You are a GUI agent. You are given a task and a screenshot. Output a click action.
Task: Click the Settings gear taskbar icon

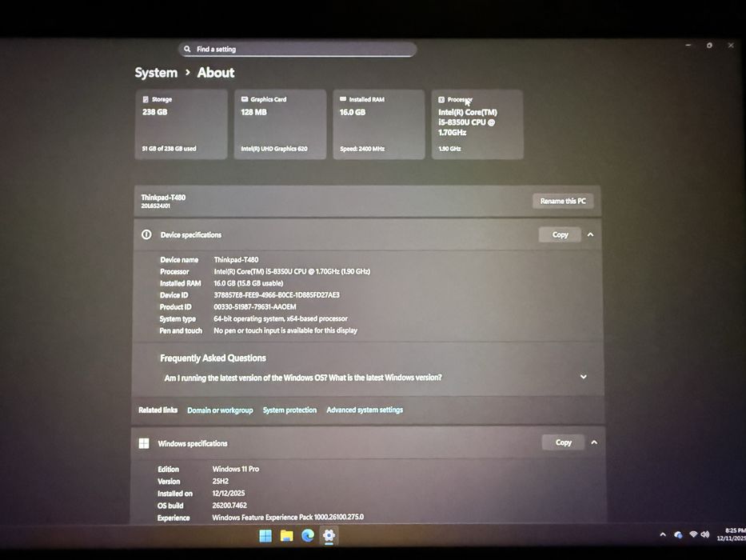[x=329, y=536]
